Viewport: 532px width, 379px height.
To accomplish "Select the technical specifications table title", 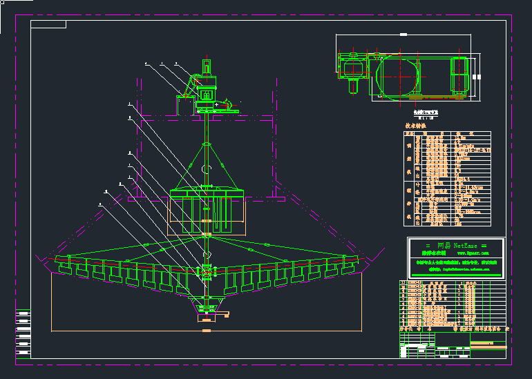I will tap(417, 126).
